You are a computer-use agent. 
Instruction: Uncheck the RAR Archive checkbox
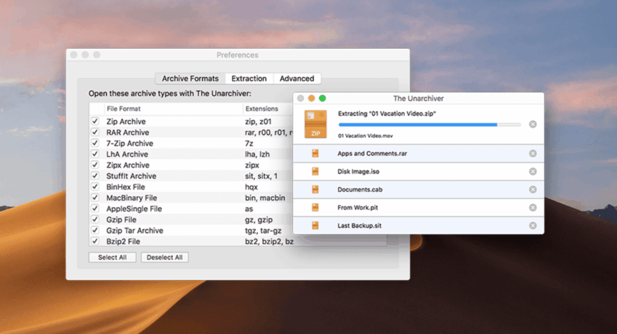95,132
